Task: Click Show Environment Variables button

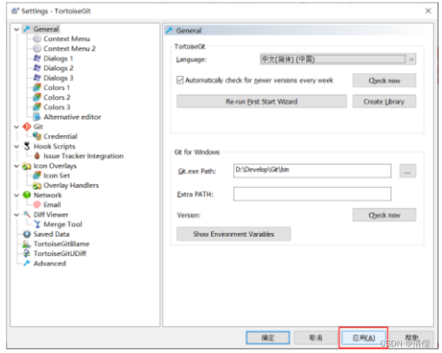Action: click(x=234, y=234)
